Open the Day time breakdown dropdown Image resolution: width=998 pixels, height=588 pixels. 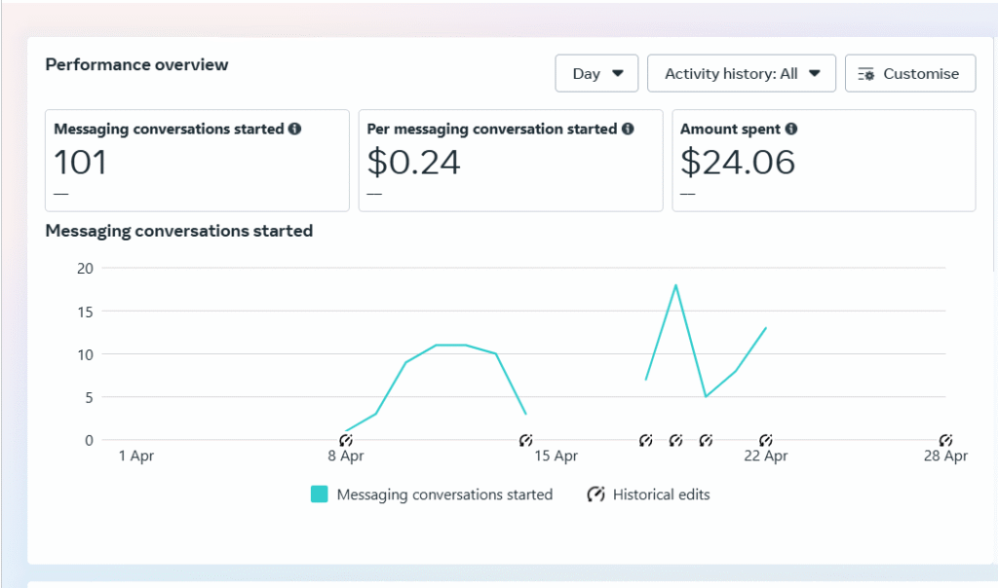(596, 73)
